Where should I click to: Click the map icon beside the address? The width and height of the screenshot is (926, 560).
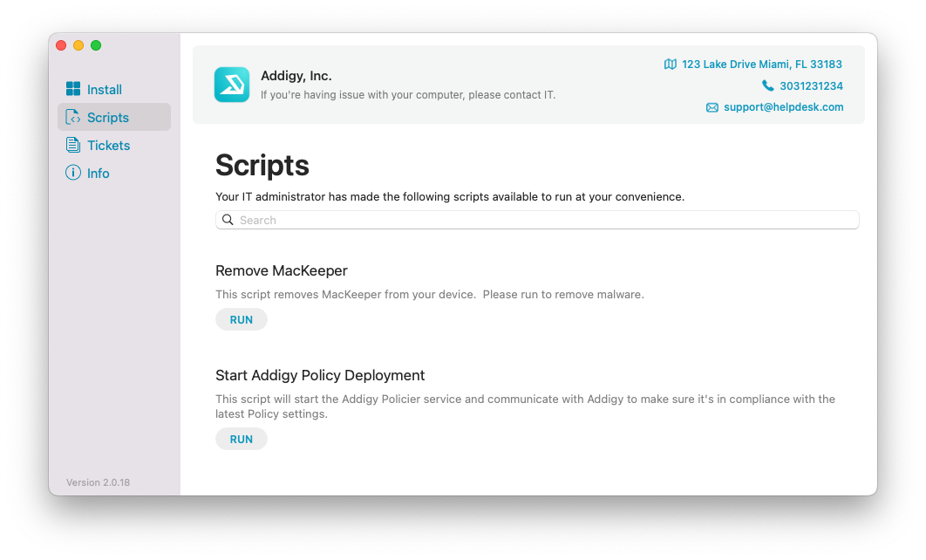click(671, 64)
